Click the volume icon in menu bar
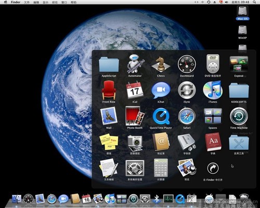Image resolution: width=260 pixels, height=208 pixels. coord(227,2)
